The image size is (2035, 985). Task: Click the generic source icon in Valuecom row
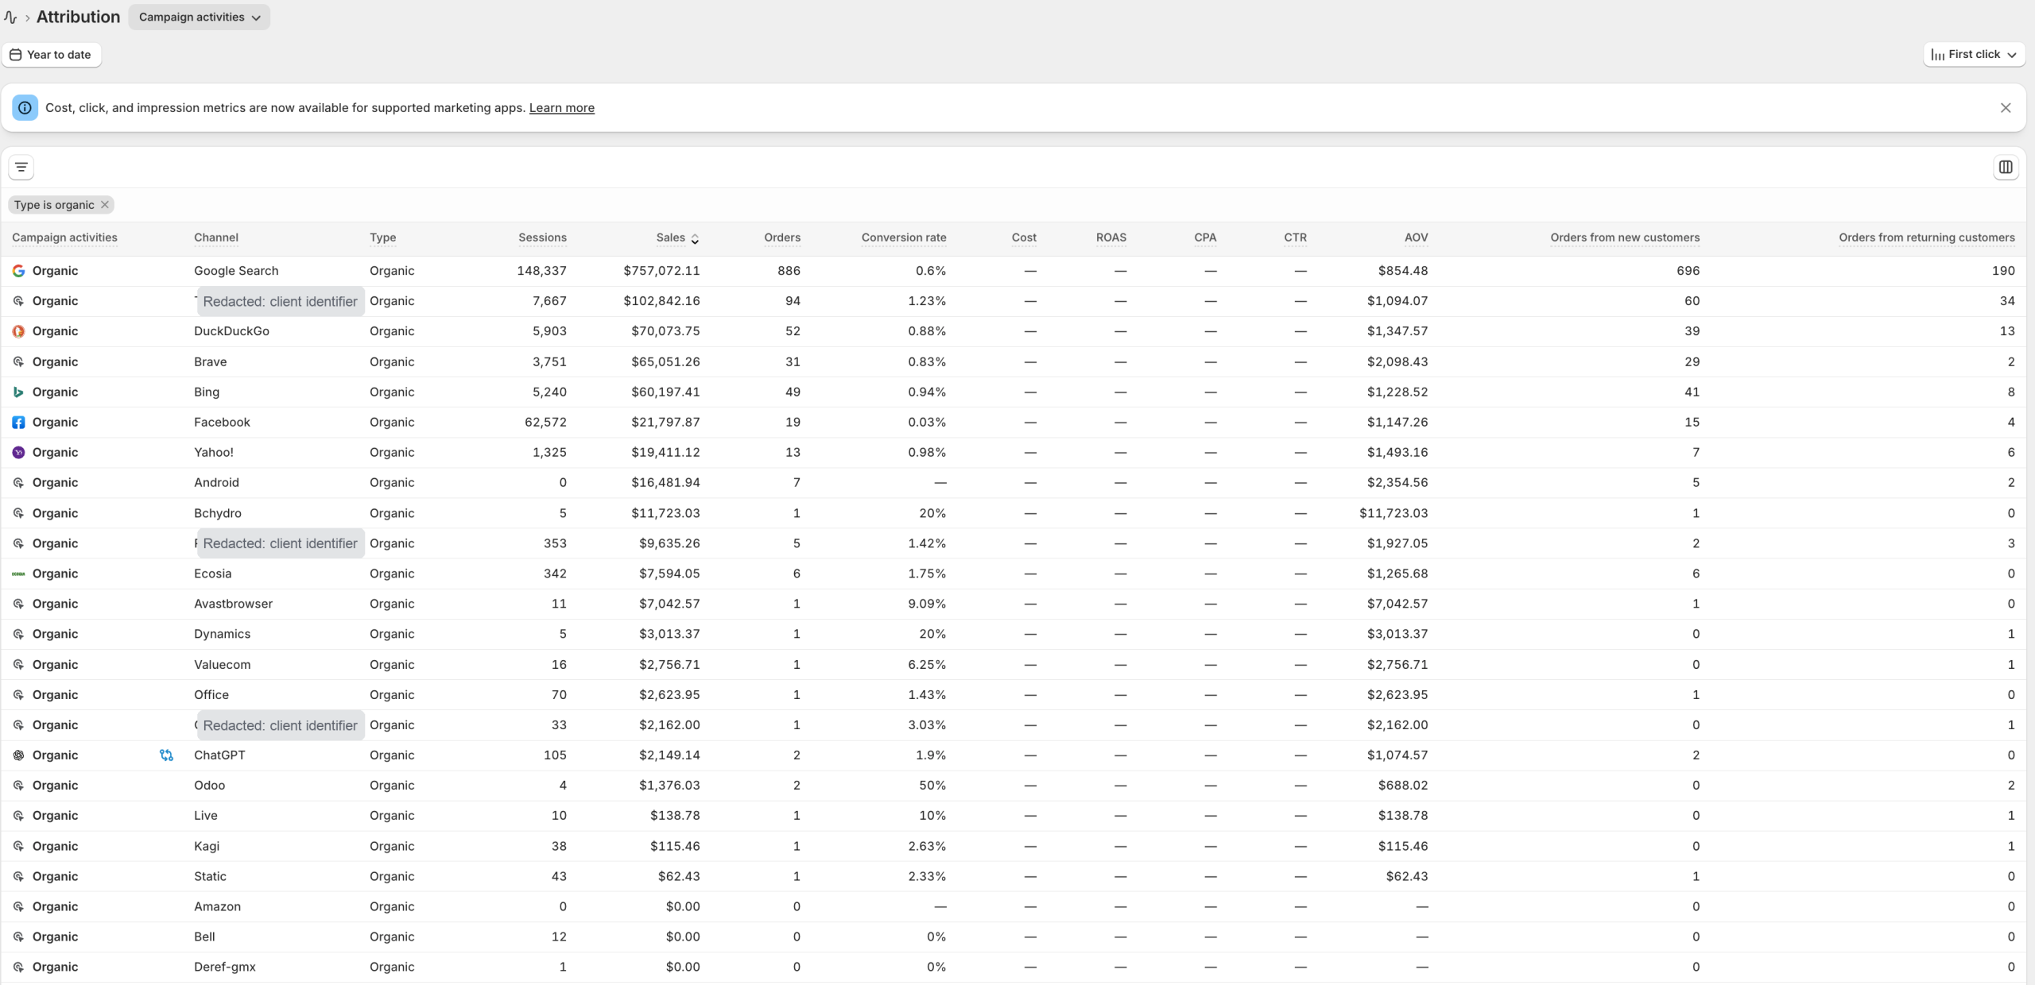coord(18,665)
